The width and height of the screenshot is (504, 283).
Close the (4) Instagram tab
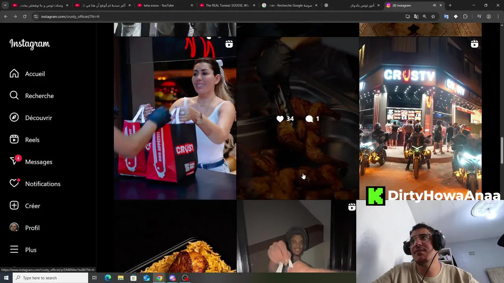coord(441,6)
